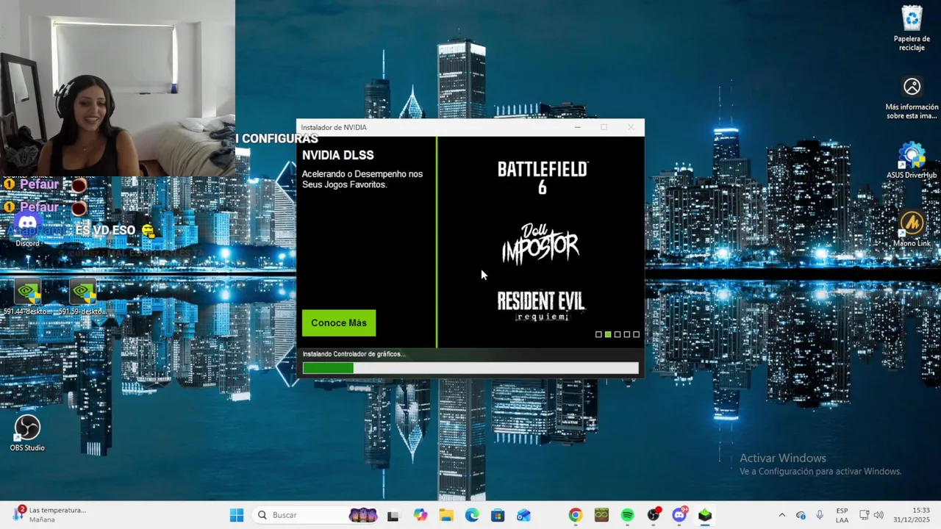Open ASUS DriverHub desktop icon
This screenshot has height=529, width=941.
[912, 161]
